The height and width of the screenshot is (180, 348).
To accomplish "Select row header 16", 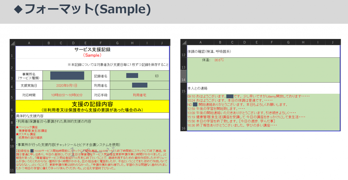I will 184,113.
